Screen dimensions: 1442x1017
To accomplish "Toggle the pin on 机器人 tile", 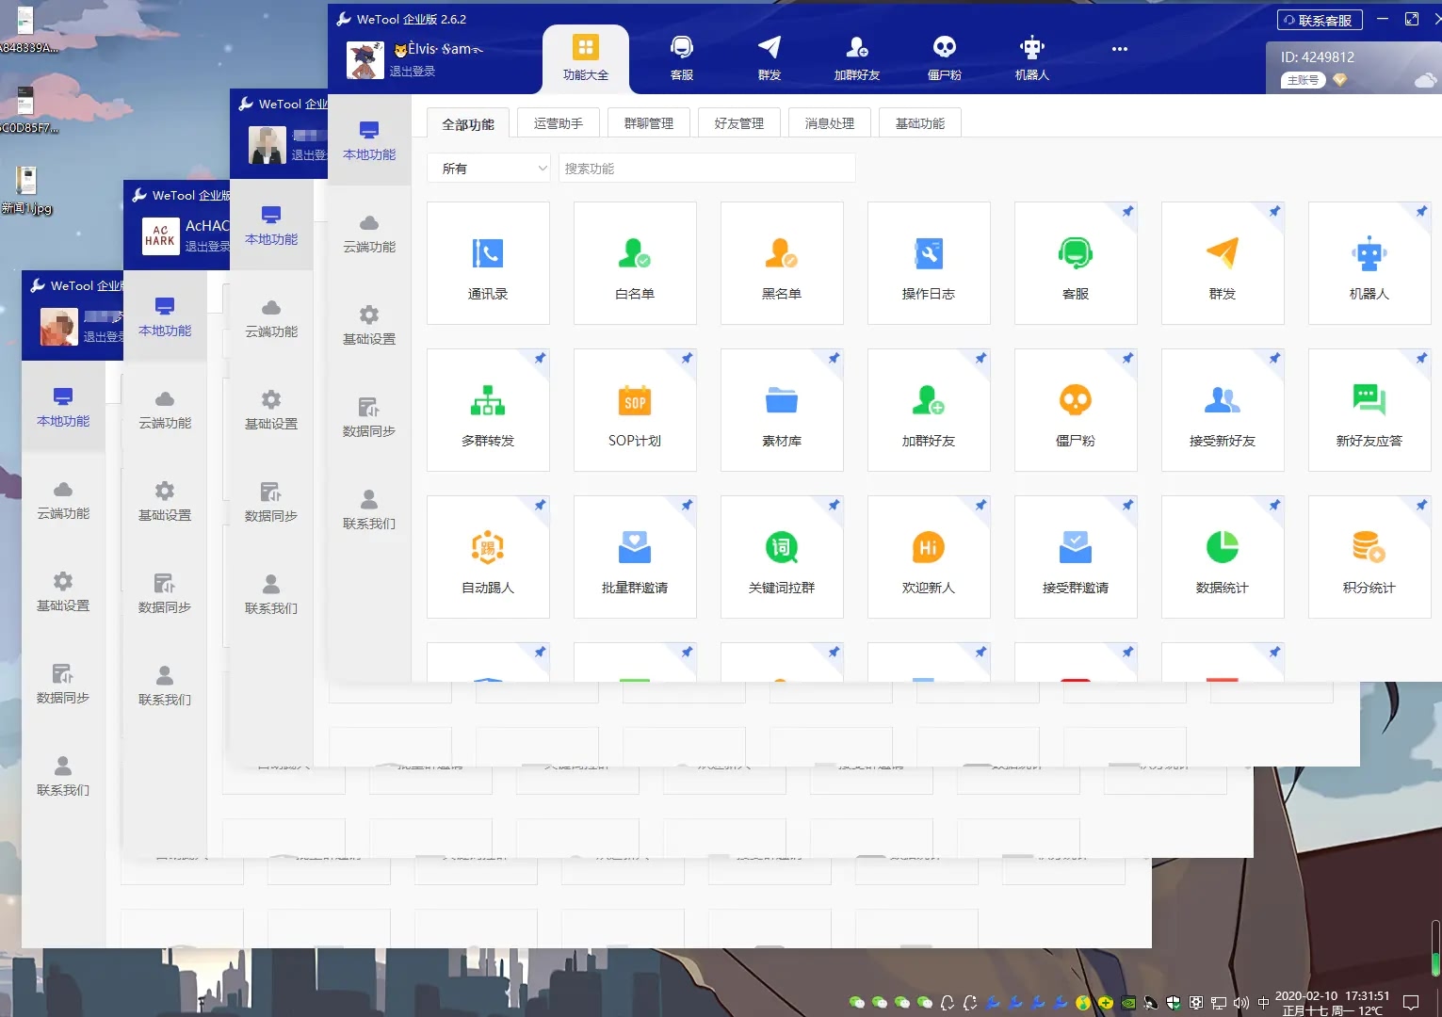I will click(x=1421, y=211).
